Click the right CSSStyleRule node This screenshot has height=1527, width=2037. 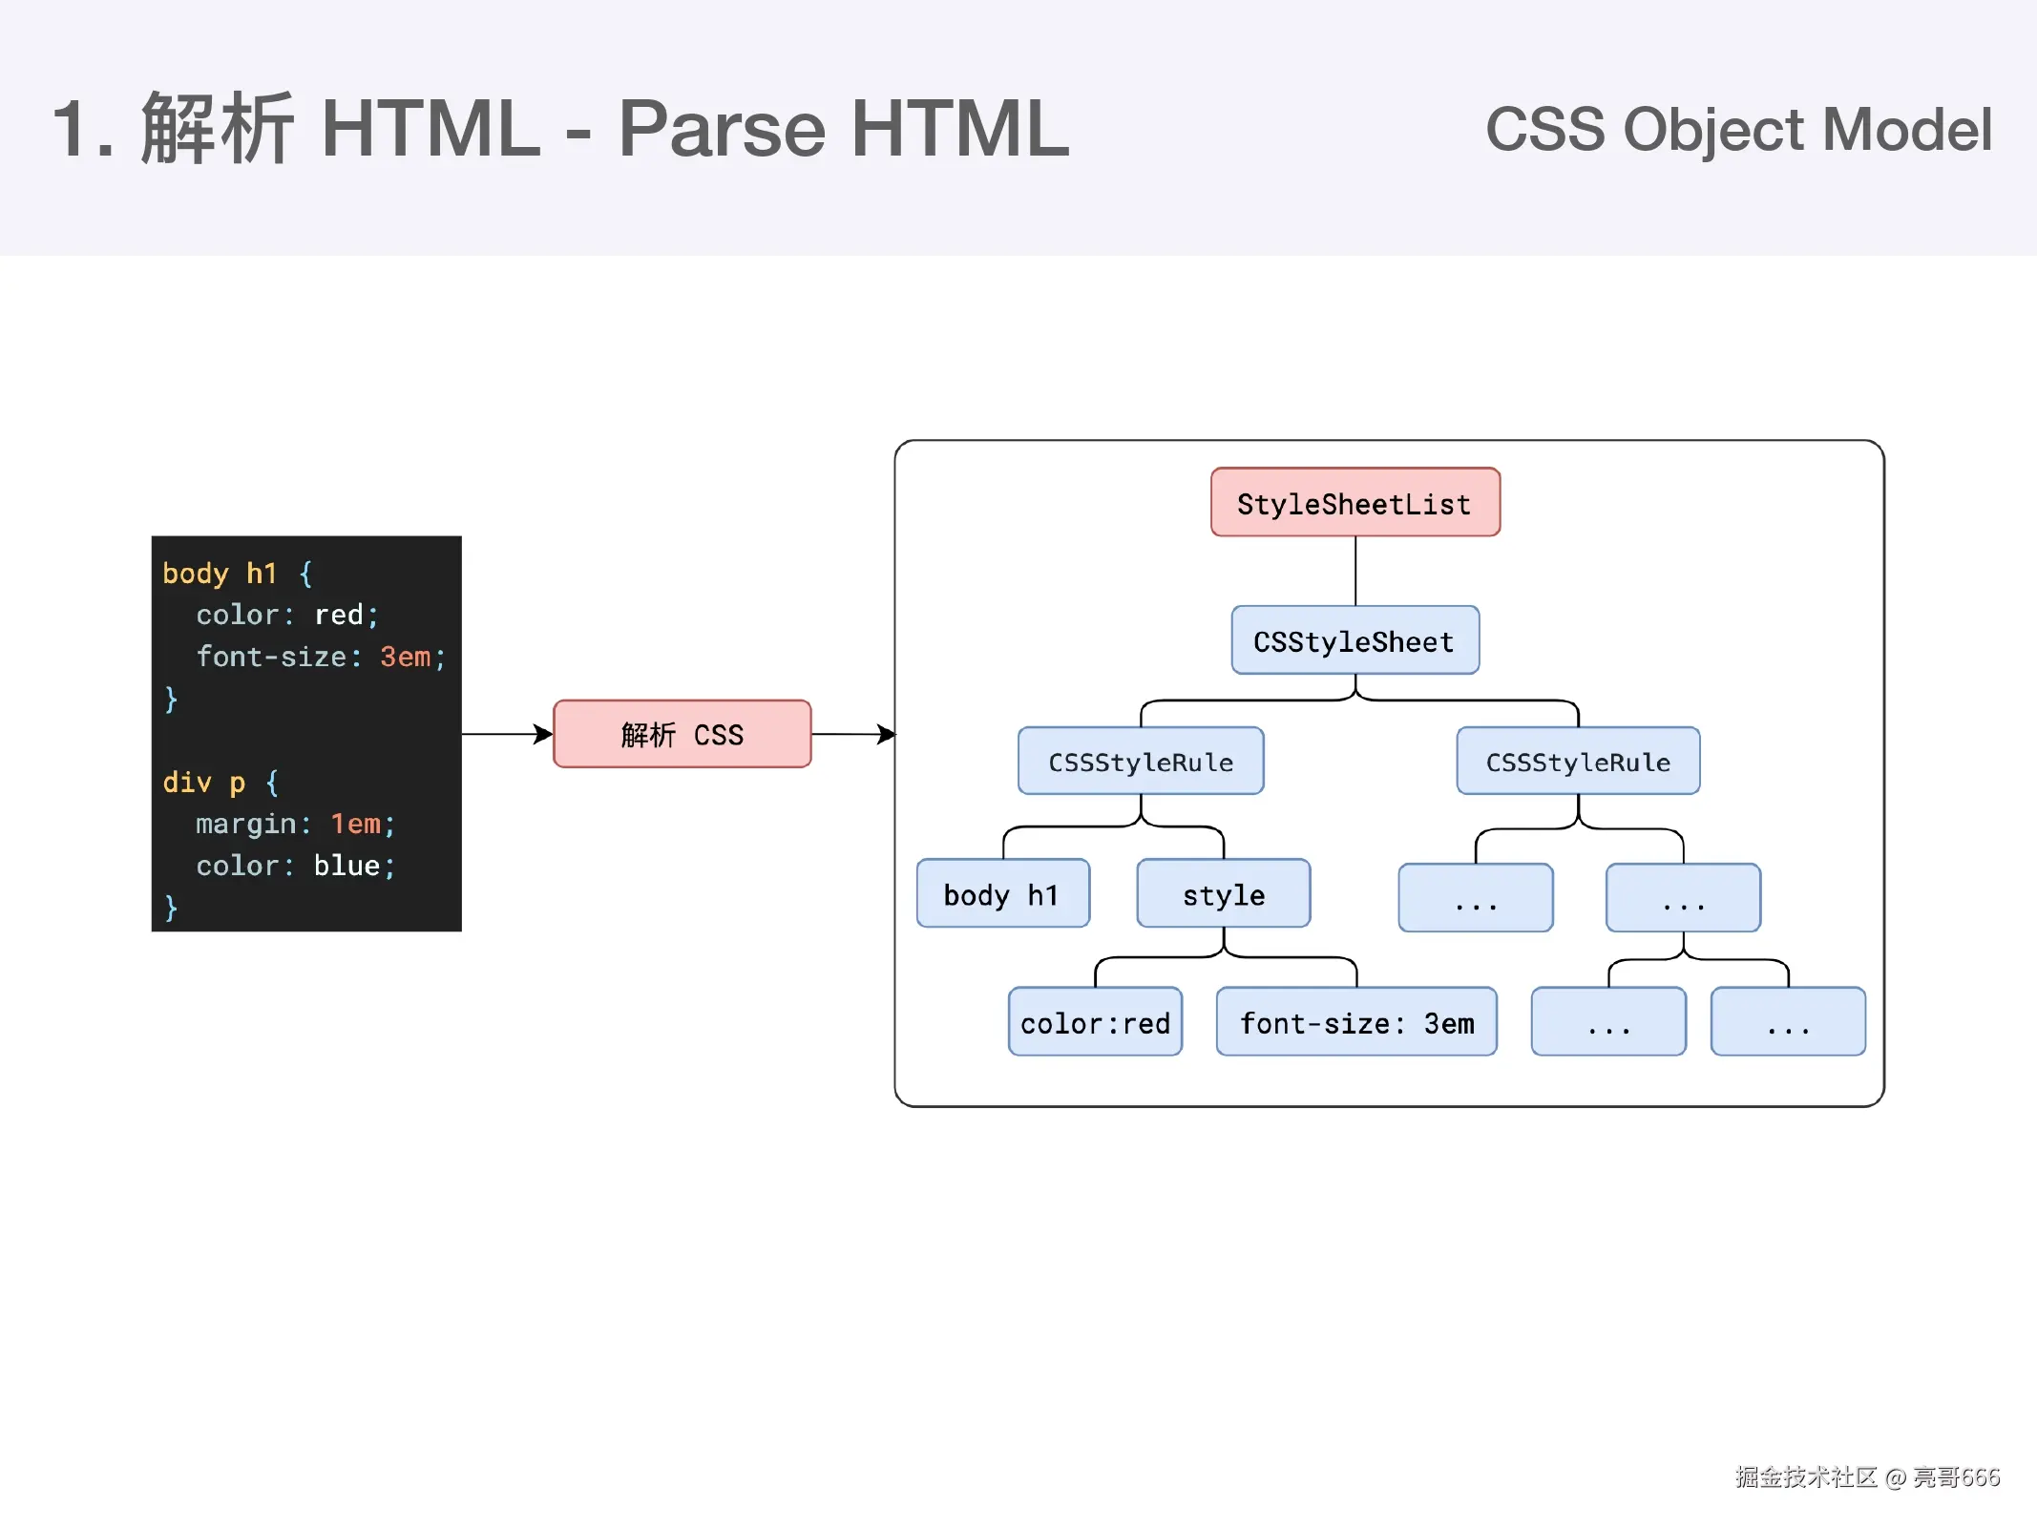(1578, 762)
